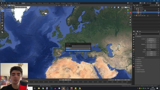Expand the Light item in outliner
This screenshot has width=160, height=90.
coord(136,14)
